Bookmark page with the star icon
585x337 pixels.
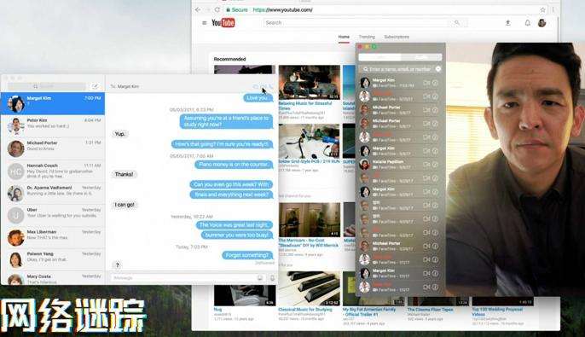543,9
